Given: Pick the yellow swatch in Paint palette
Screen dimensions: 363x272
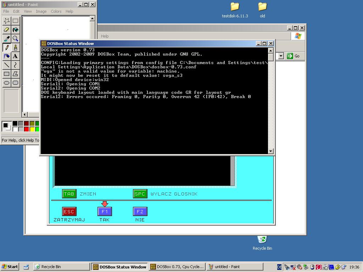Looking at the screenshot, I should pos(32,129).
